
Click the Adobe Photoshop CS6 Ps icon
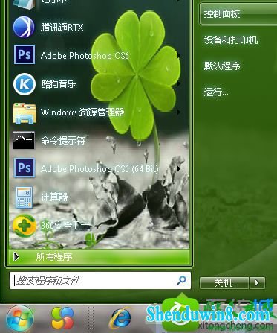coord(25,54)
